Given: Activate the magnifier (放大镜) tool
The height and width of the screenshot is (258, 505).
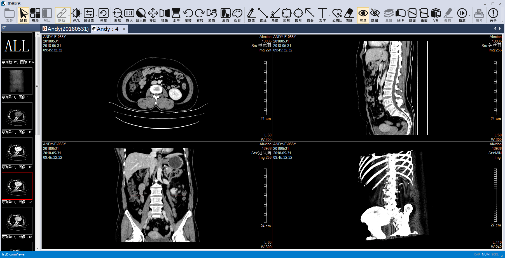Looking at the screenshot, I should pos(141,15).
